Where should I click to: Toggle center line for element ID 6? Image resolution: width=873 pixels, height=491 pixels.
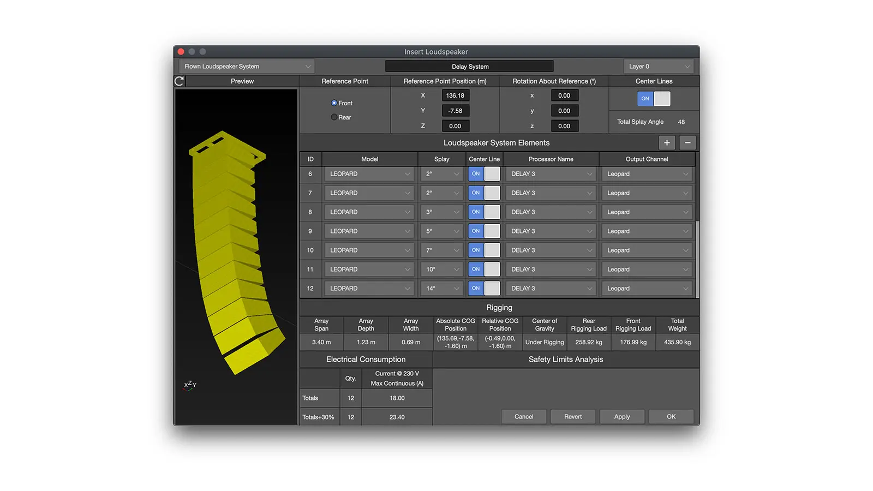(x=484, y=174)
